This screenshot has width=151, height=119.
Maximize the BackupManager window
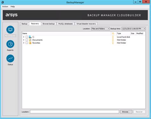tap(140, 2)
